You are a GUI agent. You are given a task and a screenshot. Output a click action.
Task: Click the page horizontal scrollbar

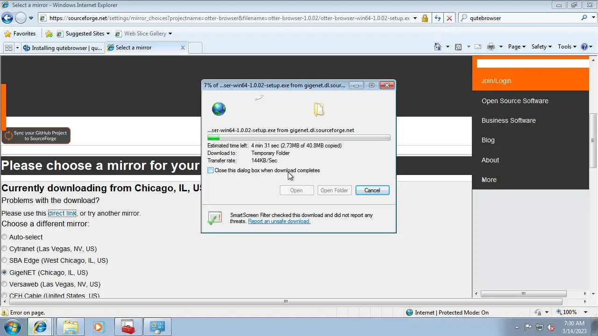(285, 302)
